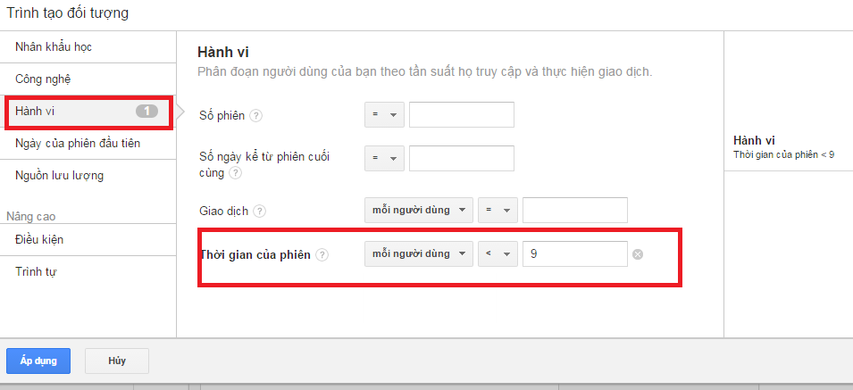Image resolution: width=853 pixels, height=390 pixels.
Task: Expand the operator dropdown for Số ngày kể từ phiên
Action: pos(385,158)
